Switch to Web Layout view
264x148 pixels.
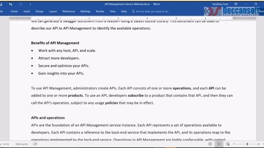pyautogui.click(x=228, y=144)
